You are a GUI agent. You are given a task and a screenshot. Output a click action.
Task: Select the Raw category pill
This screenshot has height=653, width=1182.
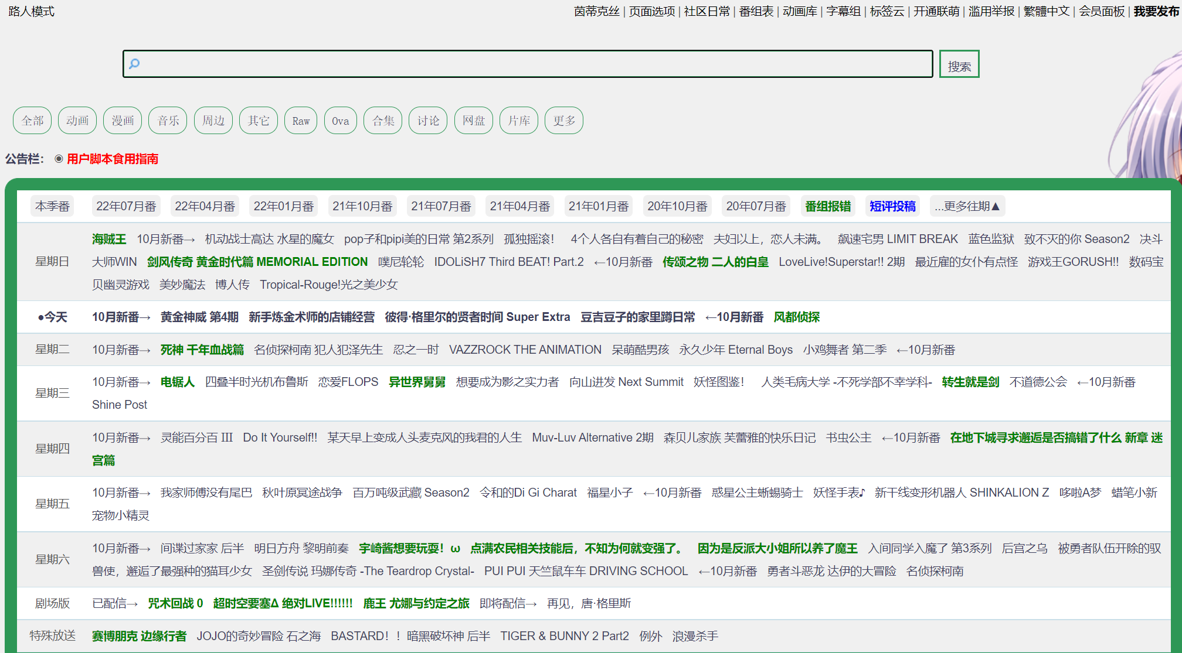[301, 121]
